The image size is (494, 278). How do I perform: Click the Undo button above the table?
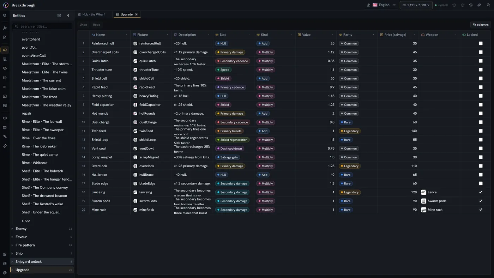pyautogui.click(x=83, y=25)
